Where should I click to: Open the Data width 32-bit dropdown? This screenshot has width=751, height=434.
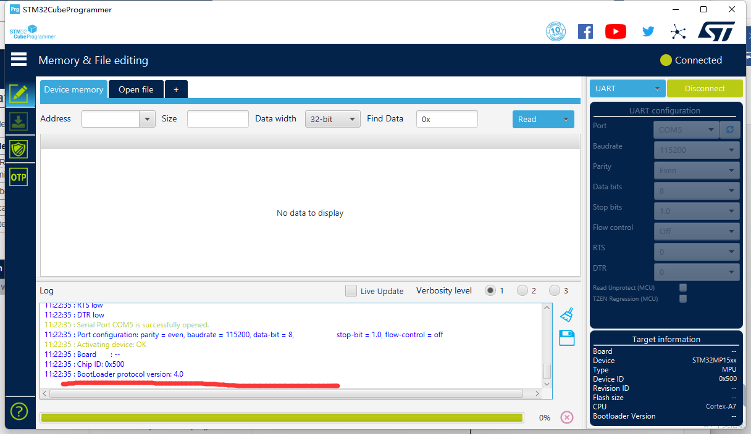click(333, 119)
